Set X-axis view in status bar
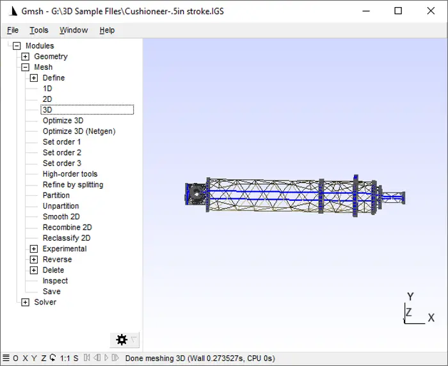The image size is (448, 366). click(x=25, y=358)
